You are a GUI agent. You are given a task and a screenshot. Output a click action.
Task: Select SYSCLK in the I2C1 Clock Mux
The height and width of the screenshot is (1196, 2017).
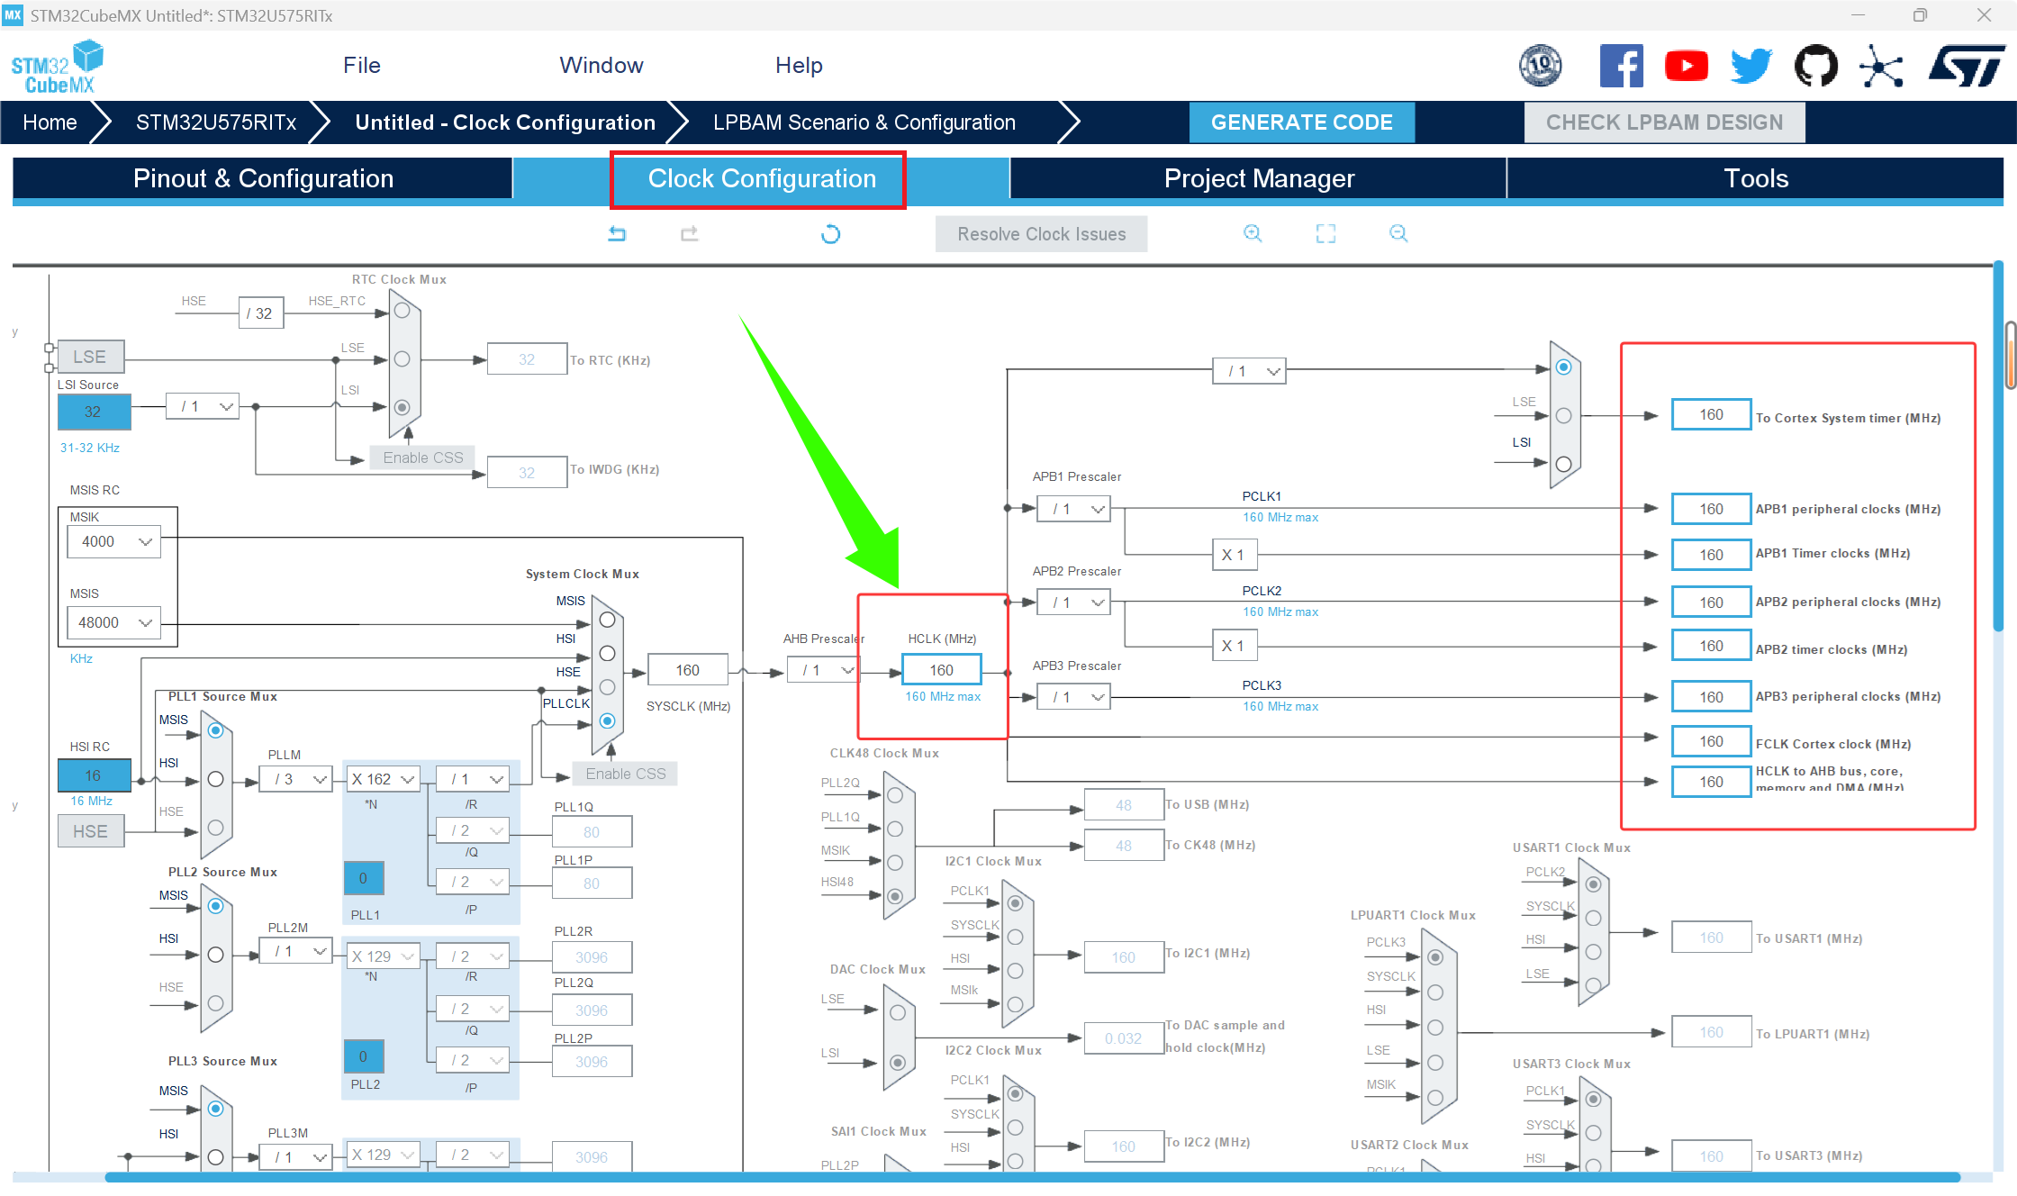coord(1016,937)
